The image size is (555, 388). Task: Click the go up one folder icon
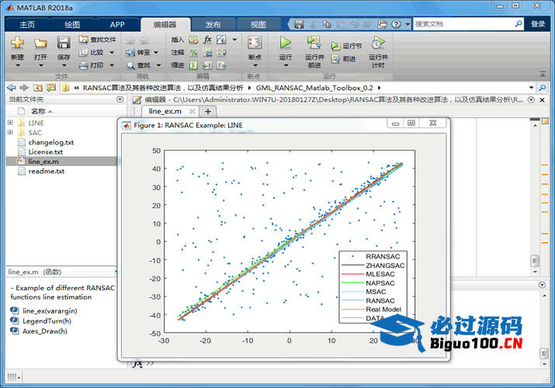(x=37, y=88)
